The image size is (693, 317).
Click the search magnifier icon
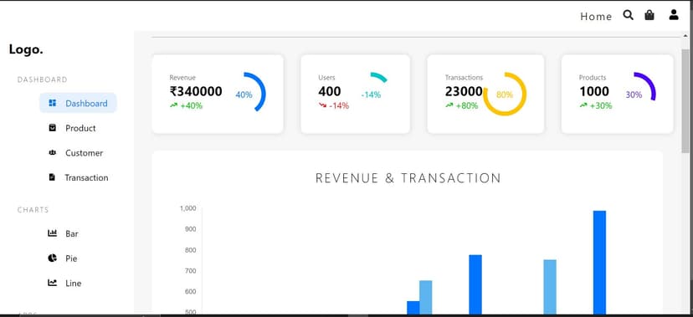tap(628, 15)
